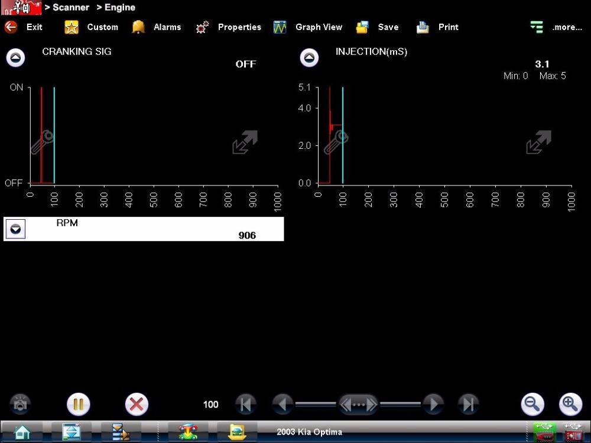591x443 pixels.
Task: Open the Custom data list star icon
Action: pyautogui.click(x=72, y=27)
